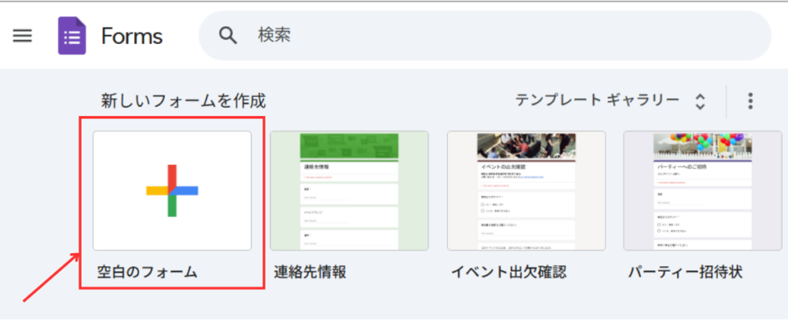Click the magnifier search icon
The image size is (788, 320).
click(228, 35)
